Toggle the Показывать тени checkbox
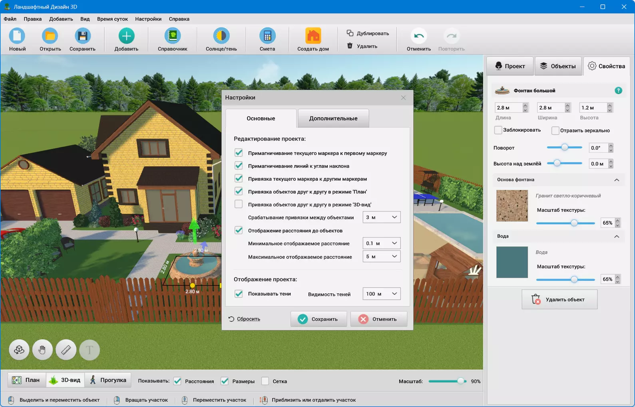635x407 pixels. (x=239, y=294)
